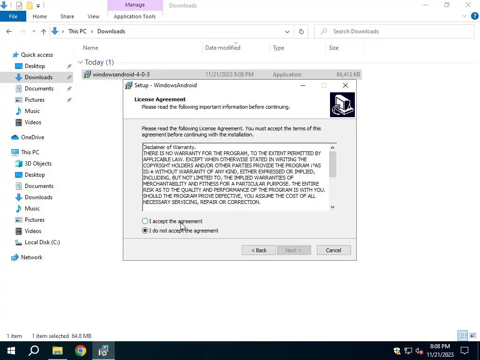Open Music under Quick access
The height and width of the screenshot is (360, 480).
[x=32, y=111]
